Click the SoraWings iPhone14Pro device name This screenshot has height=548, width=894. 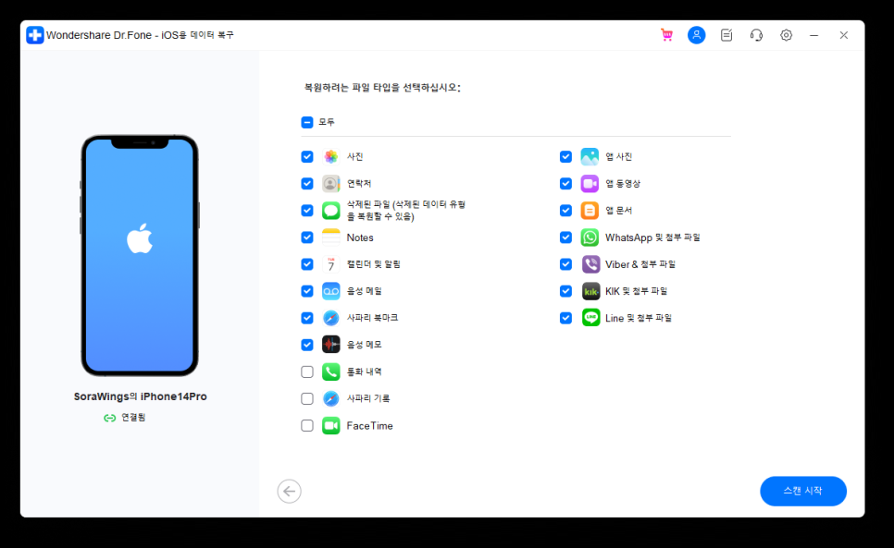pyautogui.click(x=141, y=396)
